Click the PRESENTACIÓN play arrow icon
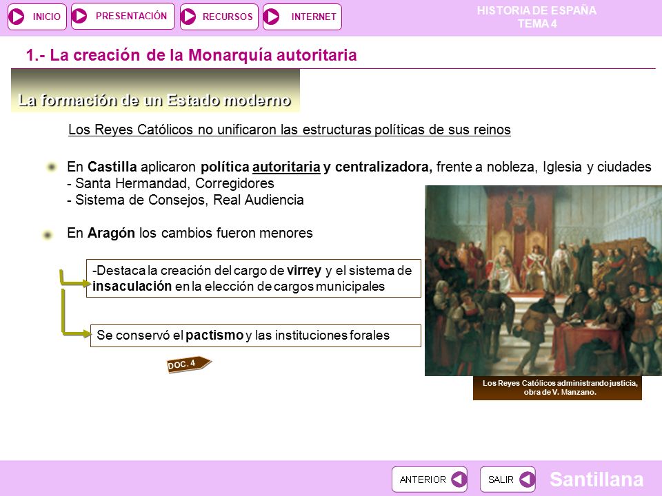This screenshot has width=662, height=496. pos(79,16)
